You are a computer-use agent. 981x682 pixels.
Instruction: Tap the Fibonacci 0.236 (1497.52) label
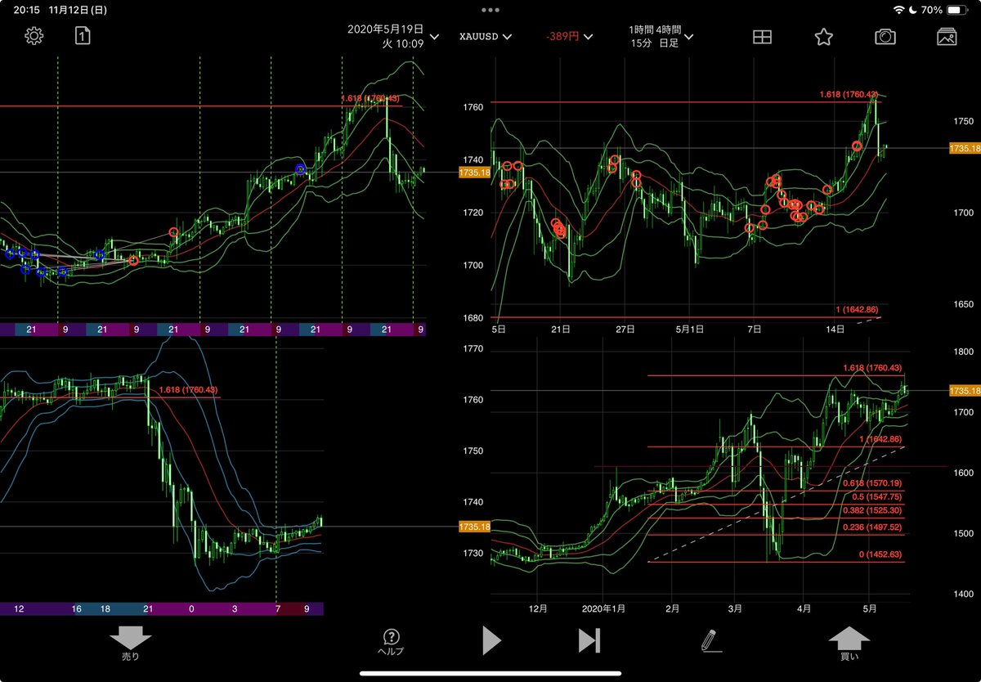tap(871, 528)
